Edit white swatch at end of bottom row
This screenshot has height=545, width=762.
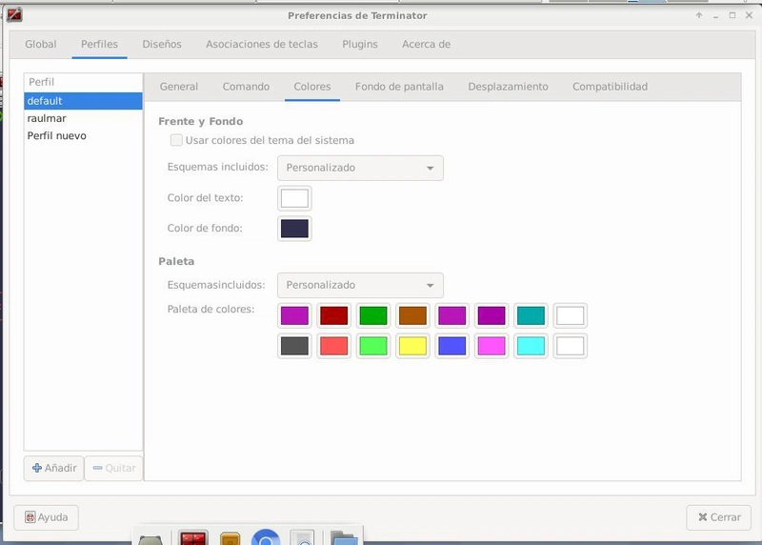(570, 346)
